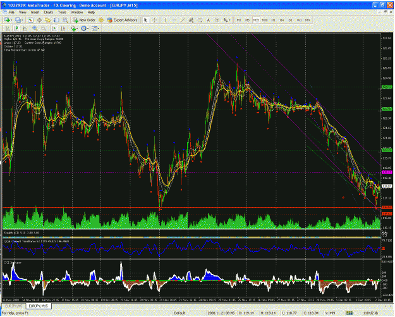Viewport: 395px width, 317px height.
Task: Select the horizontal line drawing tool
Action: pos(174,20)
